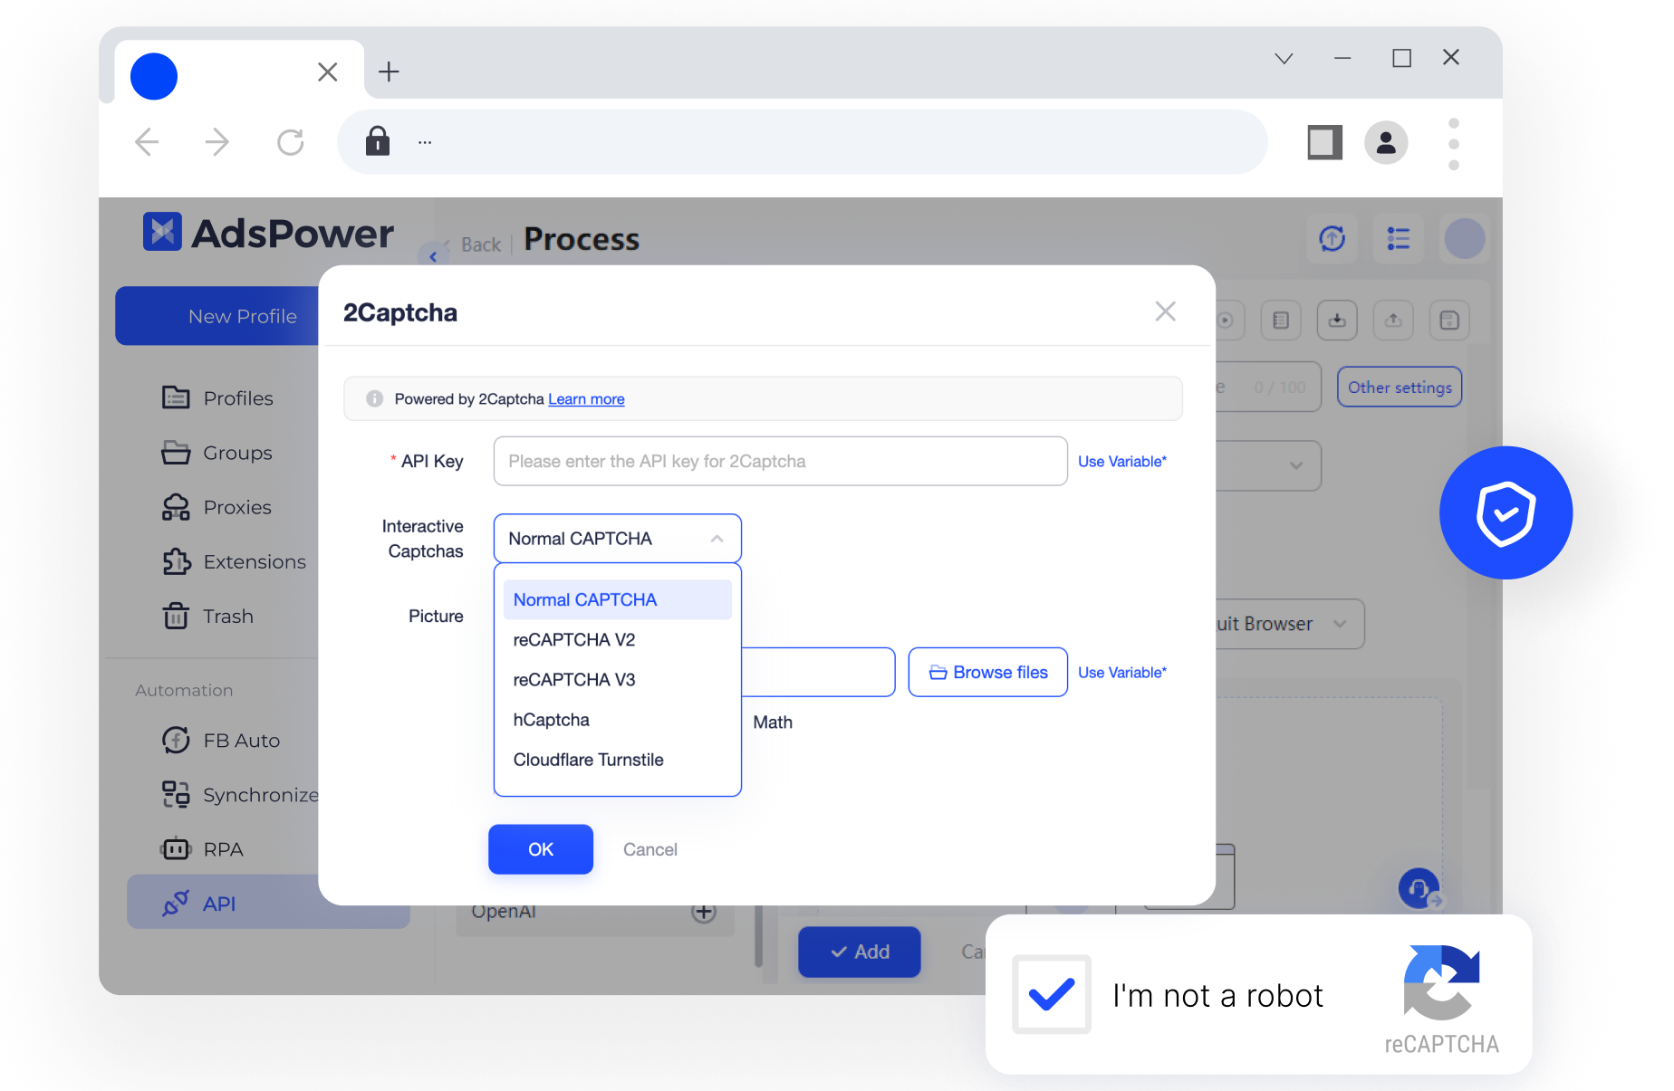Open the task list icon in header
Viewport: 1674px width, 1091px height.
point(1398,239)
